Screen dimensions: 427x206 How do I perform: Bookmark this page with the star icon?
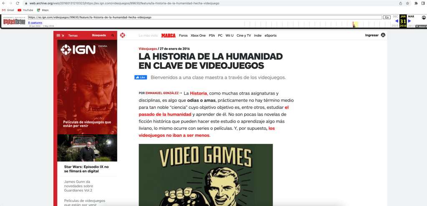(408, 3)
